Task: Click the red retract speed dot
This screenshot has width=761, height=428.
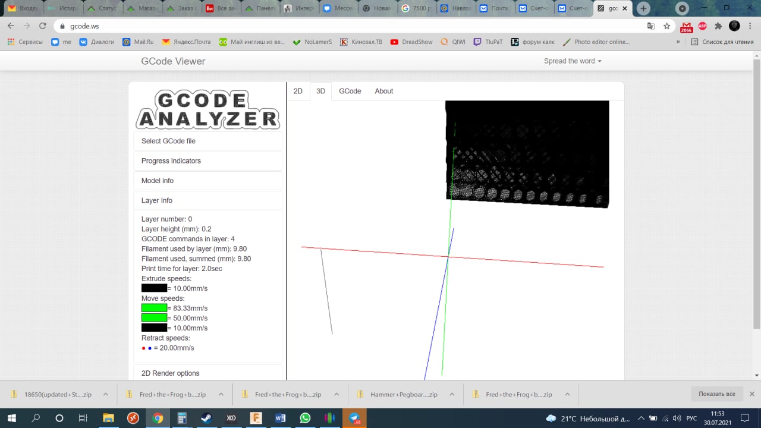Action: (143, 348)
